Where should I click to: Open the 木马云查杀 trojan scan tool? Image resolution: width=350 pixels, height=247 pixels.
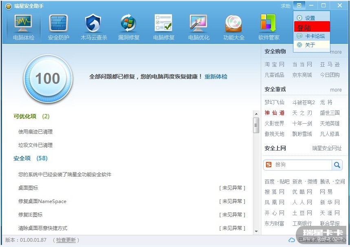click(x=94, y=27)
